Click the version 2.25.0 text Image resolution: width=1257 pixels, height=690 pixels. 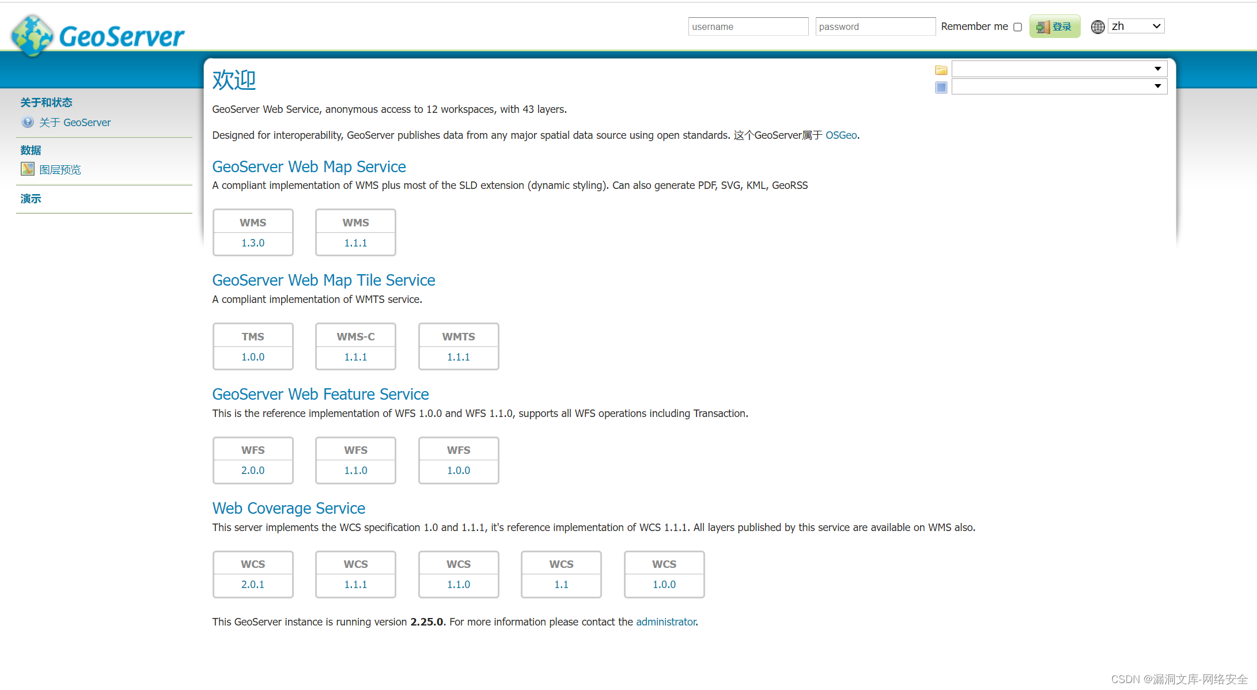[x=427, y=621]
